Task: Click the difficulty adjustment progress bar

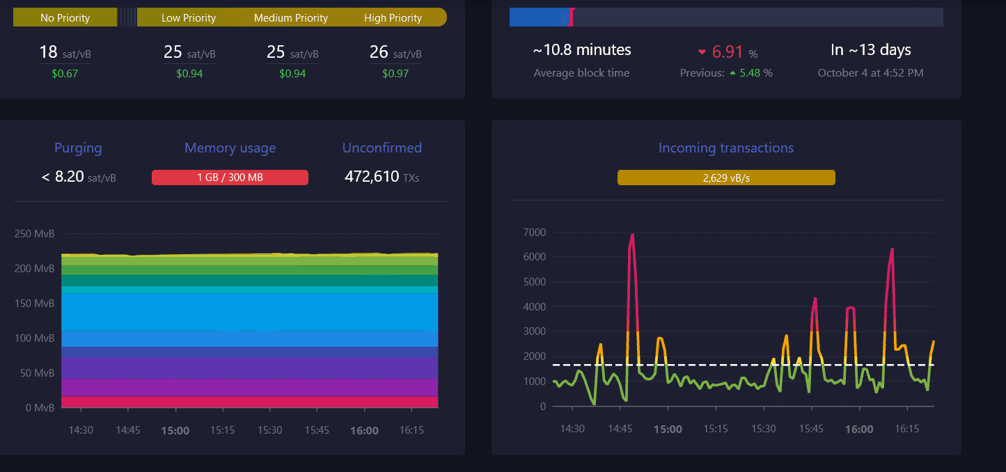Action: click(x=726, y=17)
